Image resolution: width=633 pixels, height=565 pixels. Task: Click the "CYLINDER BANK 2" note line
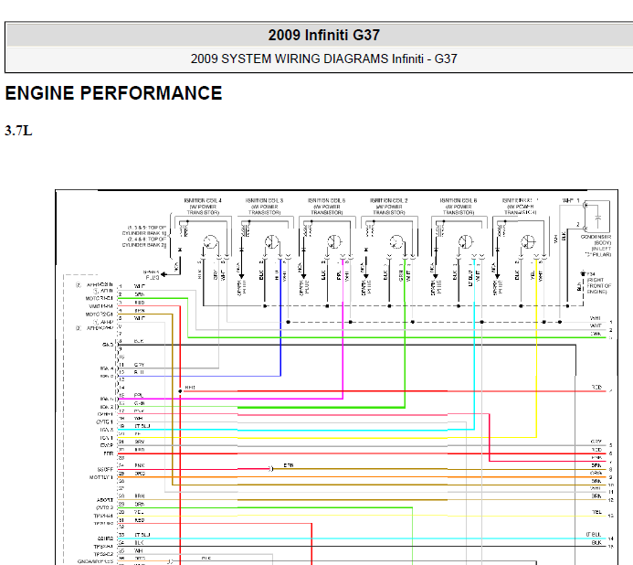[144, 245]
